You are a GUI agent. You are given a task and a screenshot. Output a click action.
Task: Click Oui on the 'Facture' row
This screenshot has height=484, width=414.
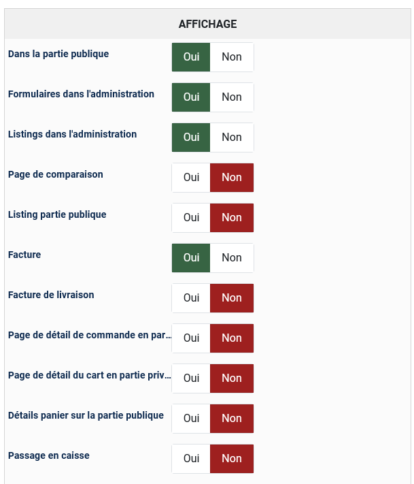click(x=191, y=258)
